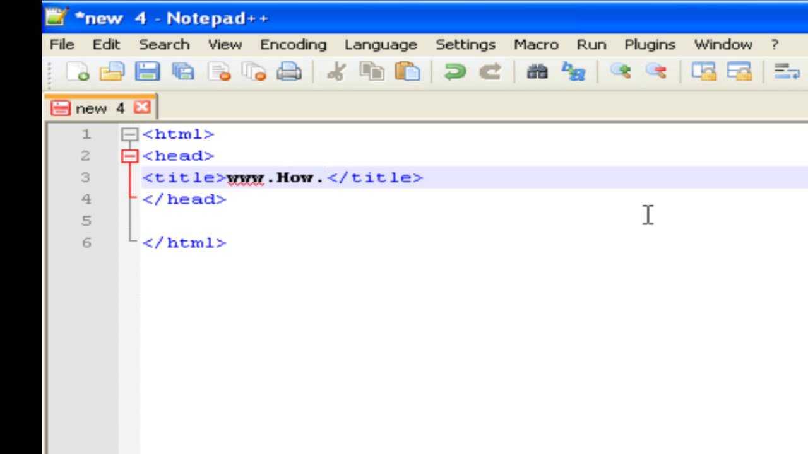Open Find with the binoculars icon
The height and width of the screenshot is (454, 808).
(x=537, y=71)
